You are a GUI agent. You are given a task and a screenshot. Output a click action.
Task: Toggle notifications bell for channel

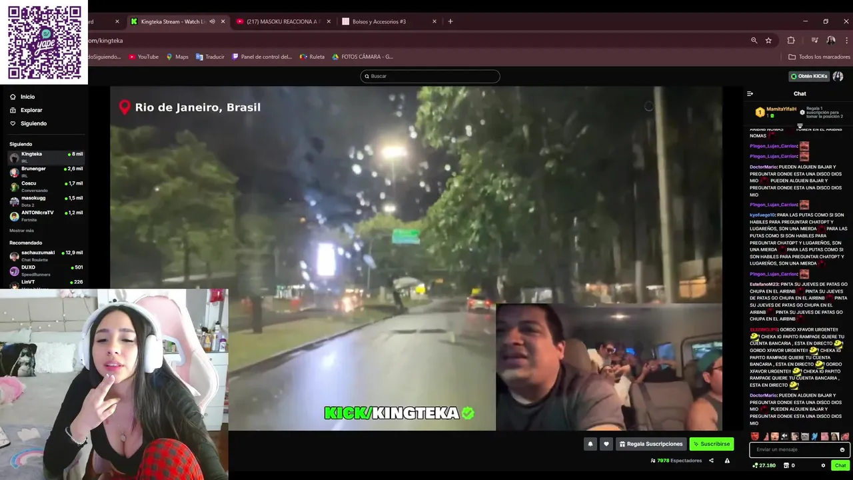pyautogui.click(x=590, y=444)
